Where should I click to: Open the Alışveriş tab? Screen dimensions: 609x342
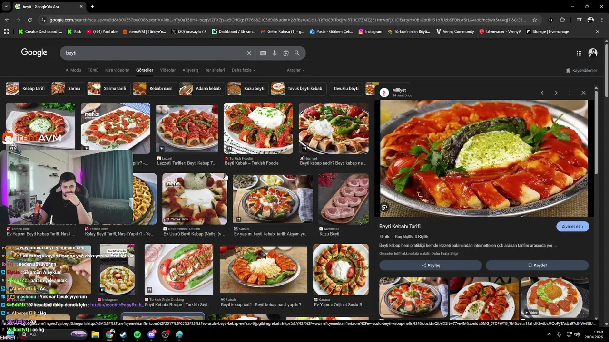coord(190,70)
